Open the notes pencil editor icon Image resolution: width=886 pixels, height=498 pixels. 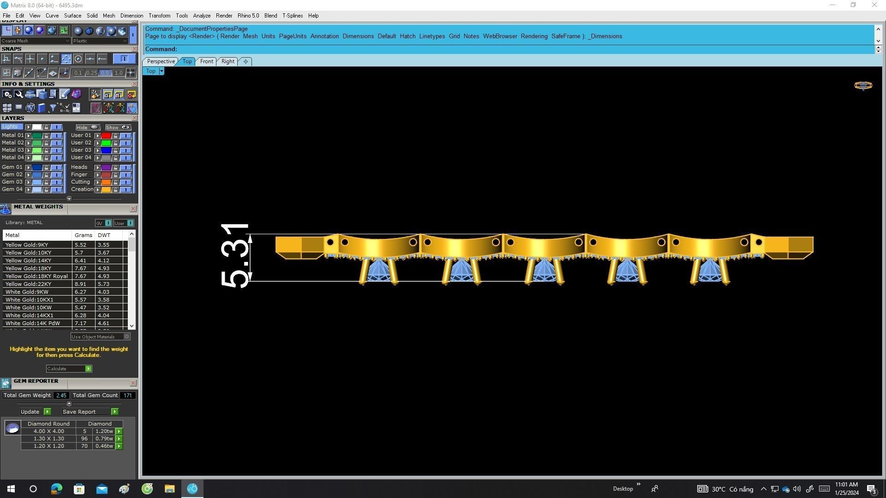click(64, 94)
